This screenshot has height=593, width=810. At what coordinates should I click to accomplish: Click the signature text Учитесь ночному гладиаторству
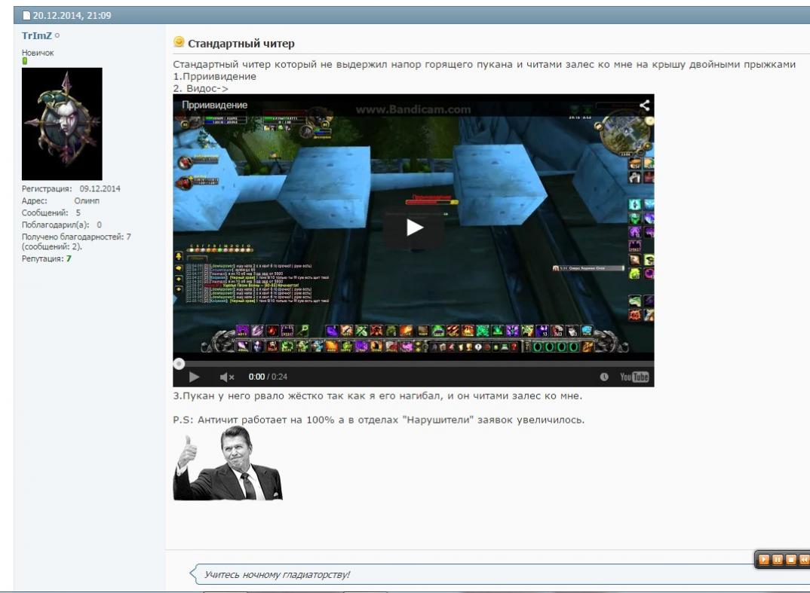click(277, 575)
